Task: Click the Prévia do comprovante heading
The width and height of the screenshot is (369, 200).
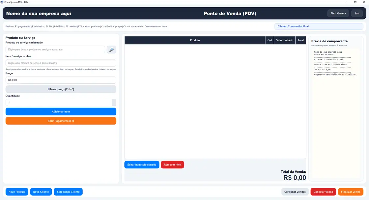Action: pos(329,41)
